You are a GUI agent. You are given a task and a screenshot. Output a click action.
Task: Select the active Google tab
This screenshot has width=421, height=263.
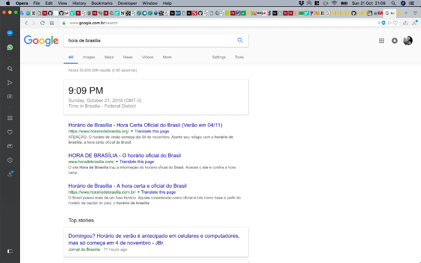(x=389, y=13)
